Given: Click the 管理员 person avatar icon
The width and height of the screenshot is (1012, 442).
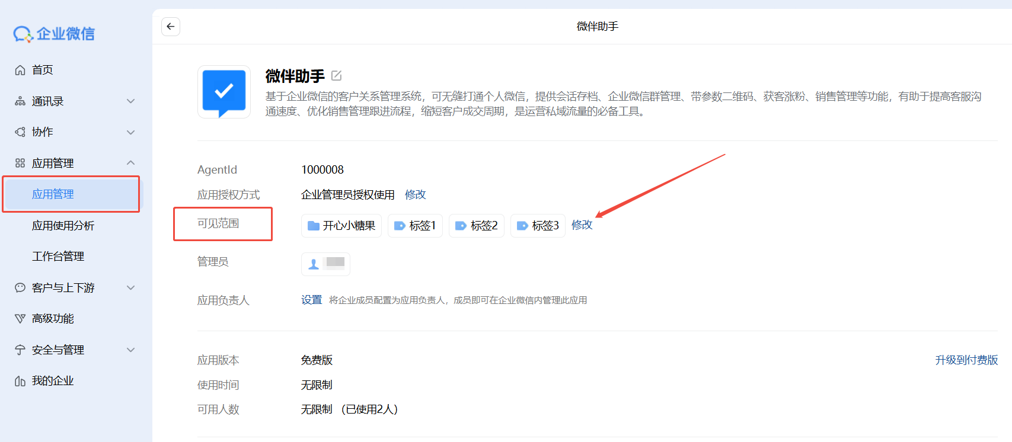Looking at the screenshot, I should [314, 264].
